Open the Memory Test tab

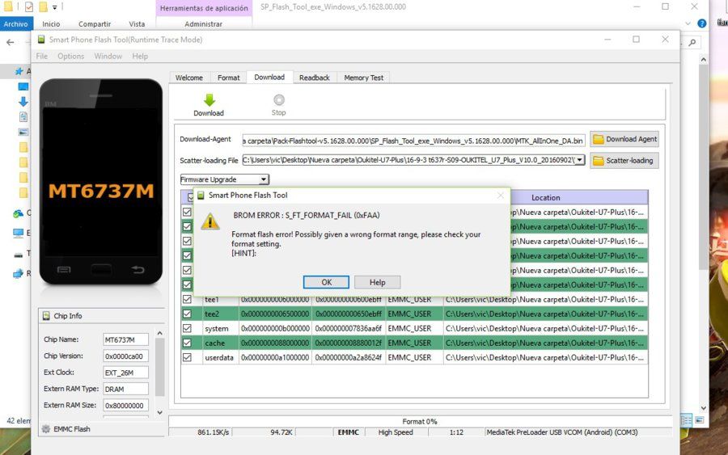pos(363,78)
